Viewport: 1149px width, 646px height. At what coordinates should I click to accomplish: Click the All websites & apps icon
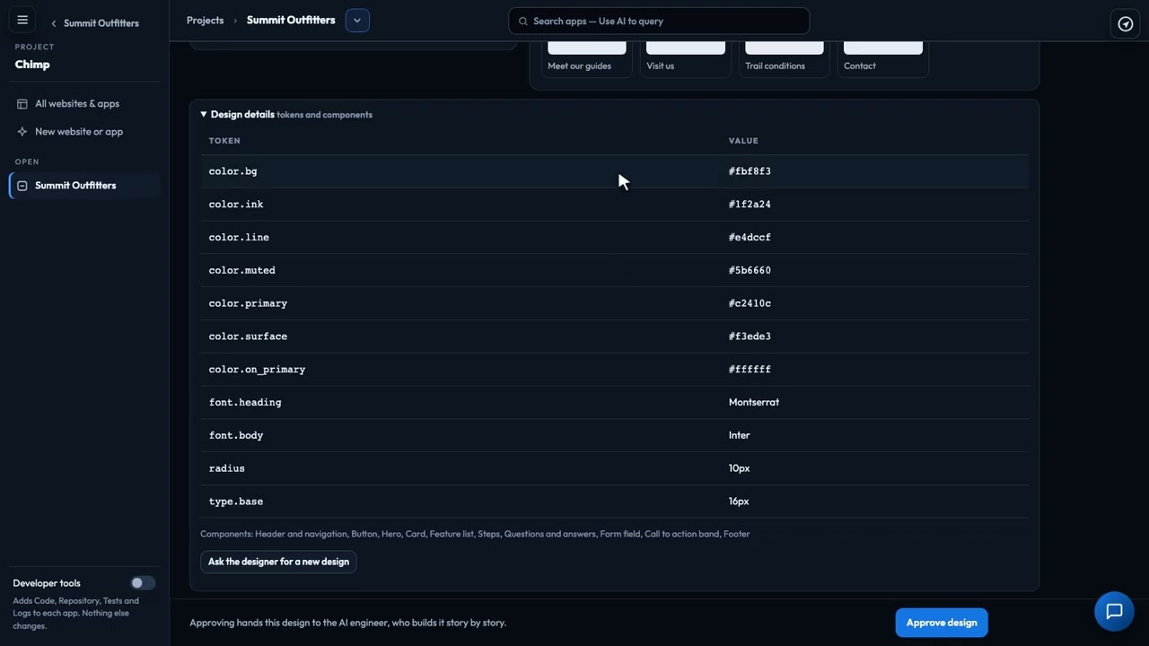(x=22, y=104)
